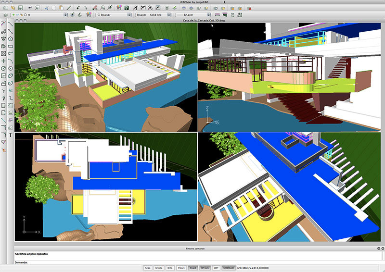385x272 pixels.
Task: Toggle MODELLO model space button
Action: tap(229, 268)
